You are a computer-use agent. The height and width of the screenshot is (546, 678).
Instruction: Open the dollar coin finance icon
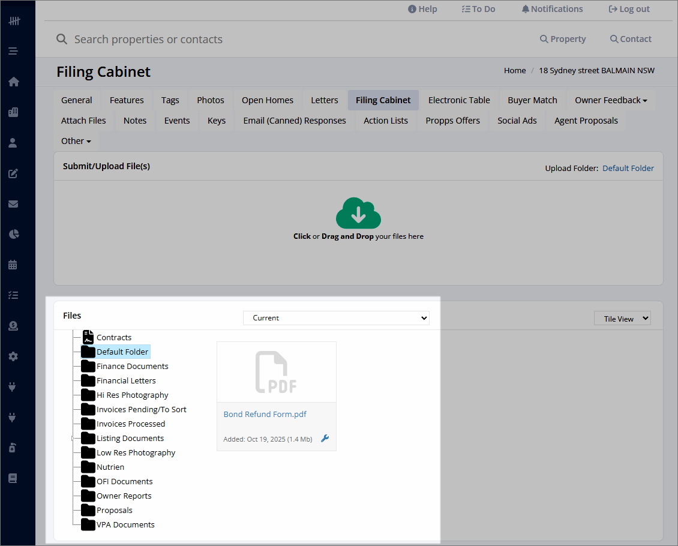pos(13,326)
